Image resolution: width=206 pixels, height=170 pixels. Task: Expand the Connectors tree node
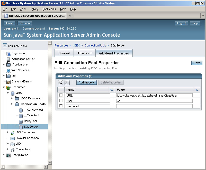tap(8, 149)
